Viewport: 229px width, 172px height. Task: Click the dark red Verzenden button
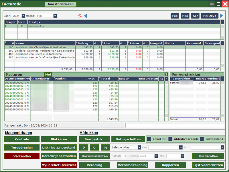point(22,156)
